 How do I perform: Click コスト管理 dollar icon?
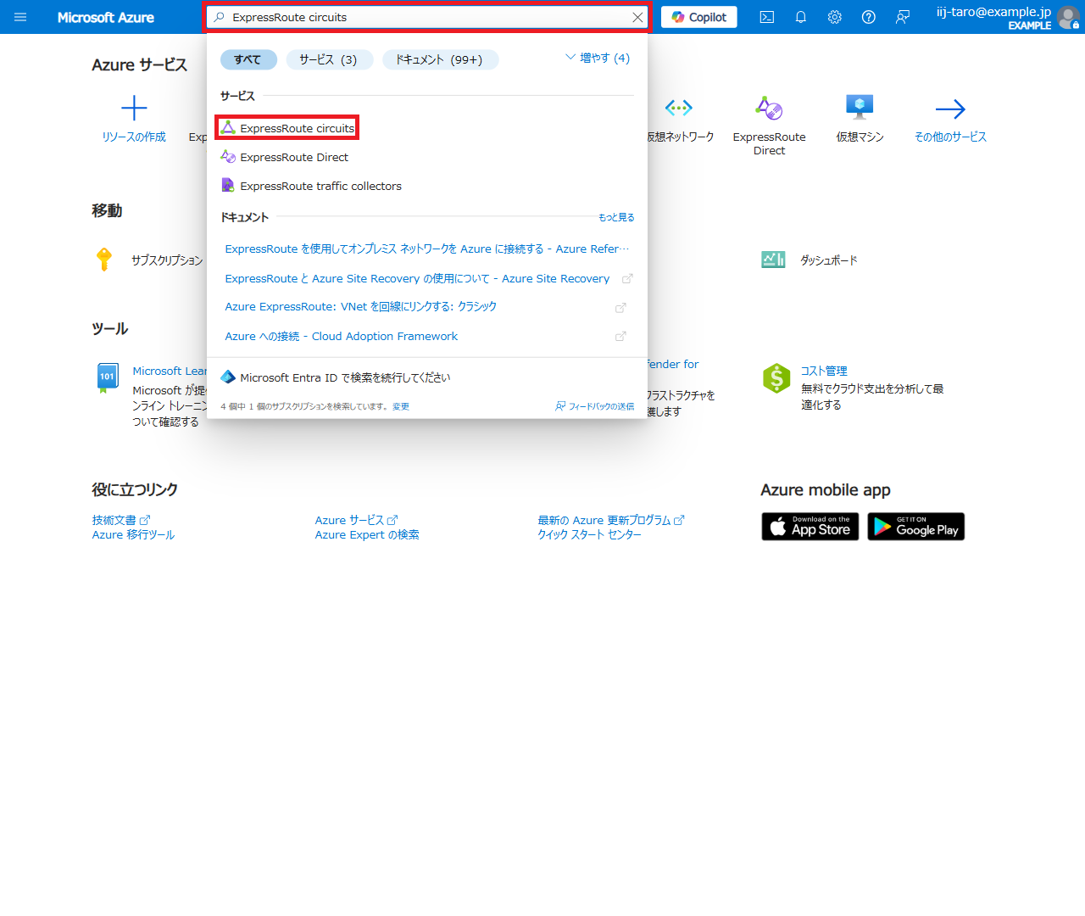pyautogui.click(x=776, y=378)
